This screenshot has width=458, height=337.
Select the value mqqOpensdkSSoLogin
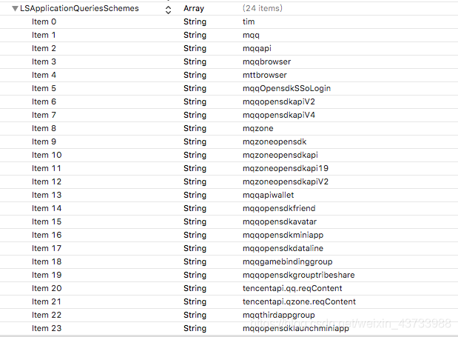pyautogui.click(x=286, y=89)
